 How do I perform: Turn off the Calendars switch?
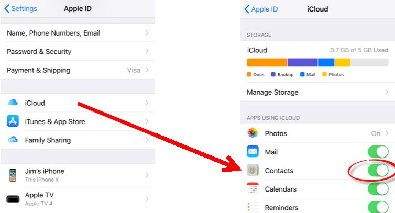(x=378, y=189)
